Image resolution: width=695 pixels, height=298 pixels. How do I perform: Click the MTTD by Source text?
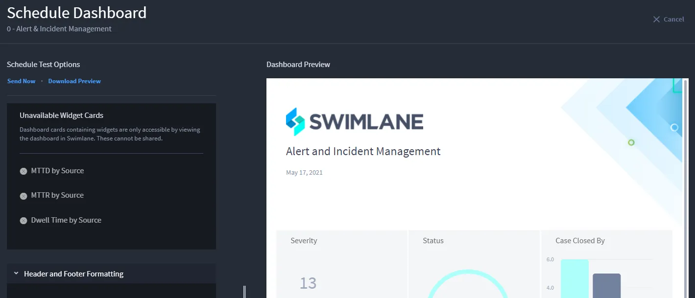coord(57,171)
